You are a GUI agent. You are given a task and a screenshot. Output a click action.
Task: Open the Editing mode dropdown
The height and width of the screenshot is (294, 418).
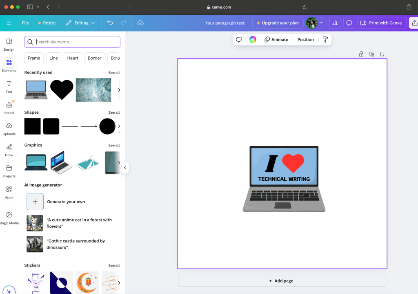[x=80, y=23]
